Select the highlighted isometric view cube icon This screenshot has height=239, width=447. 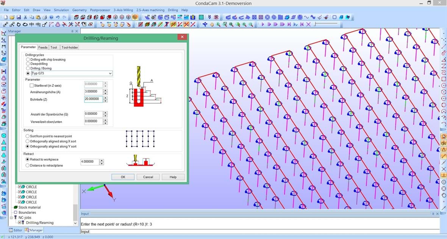pyautogui.click(x=135, y=17)
